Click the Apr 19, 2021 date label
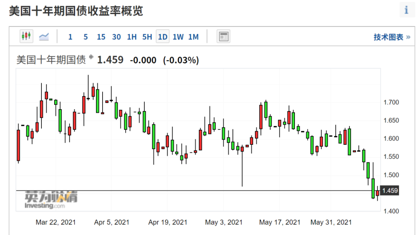Screen dimensions: 418x235 coord(168,222)
